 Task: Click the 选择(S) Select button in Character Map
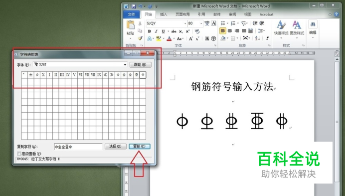click(x=116, y=147)
